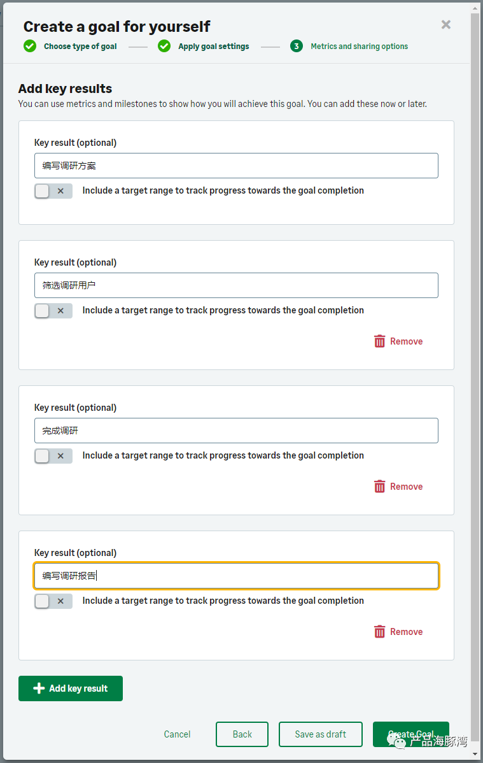This screenshot has width=483, height=763.
Task: Select Metrics and sharing options step
Action: pyautogui.click(x=360, y=46)
